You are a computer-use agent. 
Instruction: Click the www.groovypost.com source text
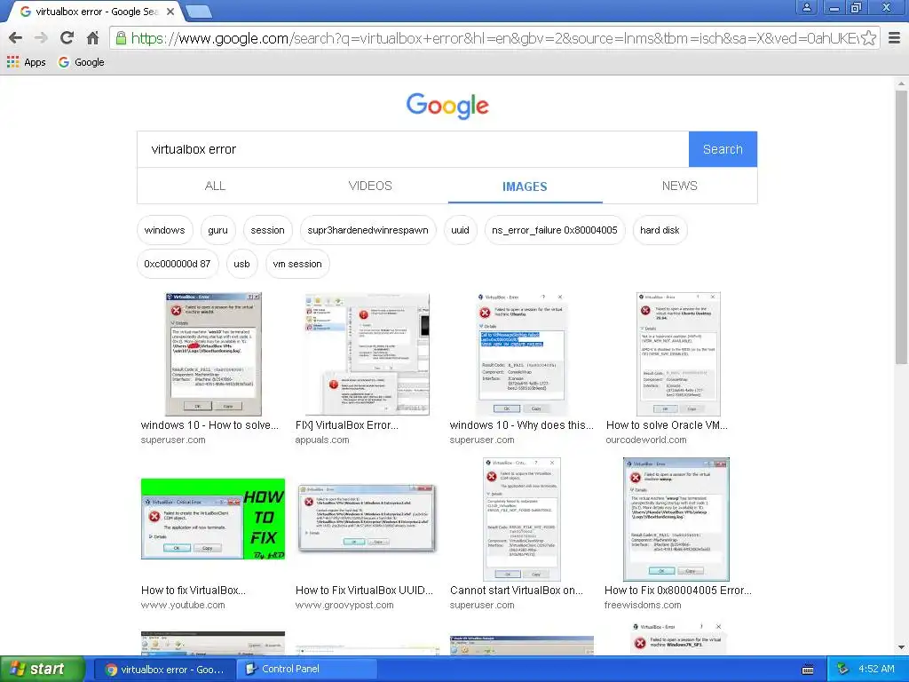pyautogui.click(x=344, y=605)
